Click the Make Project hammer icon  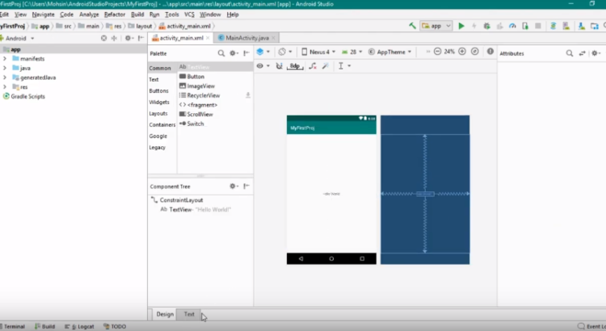(x=412, y=26)
